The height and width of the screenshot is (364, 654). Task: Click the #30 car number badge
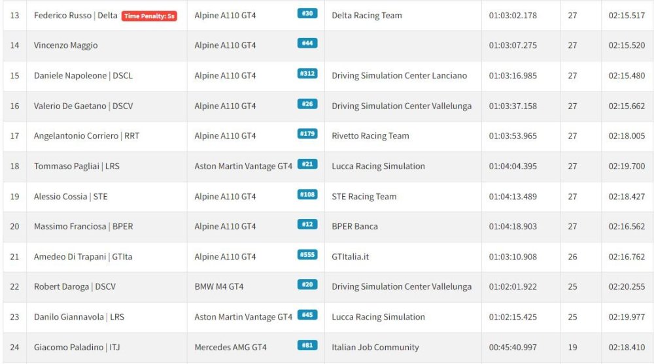click(307, 13)
